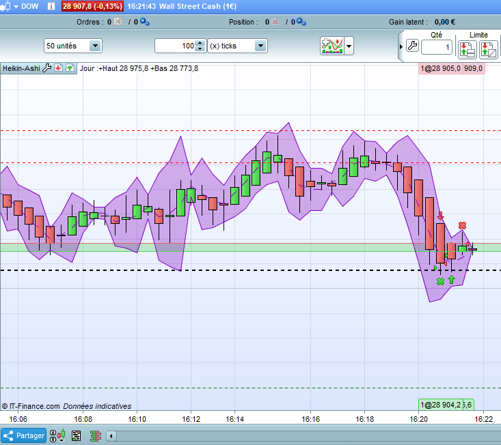This screenshot has width=501, height=445.
Task: Click the red down-arrow sell marker on chart
Action: [x=440, y=216]
